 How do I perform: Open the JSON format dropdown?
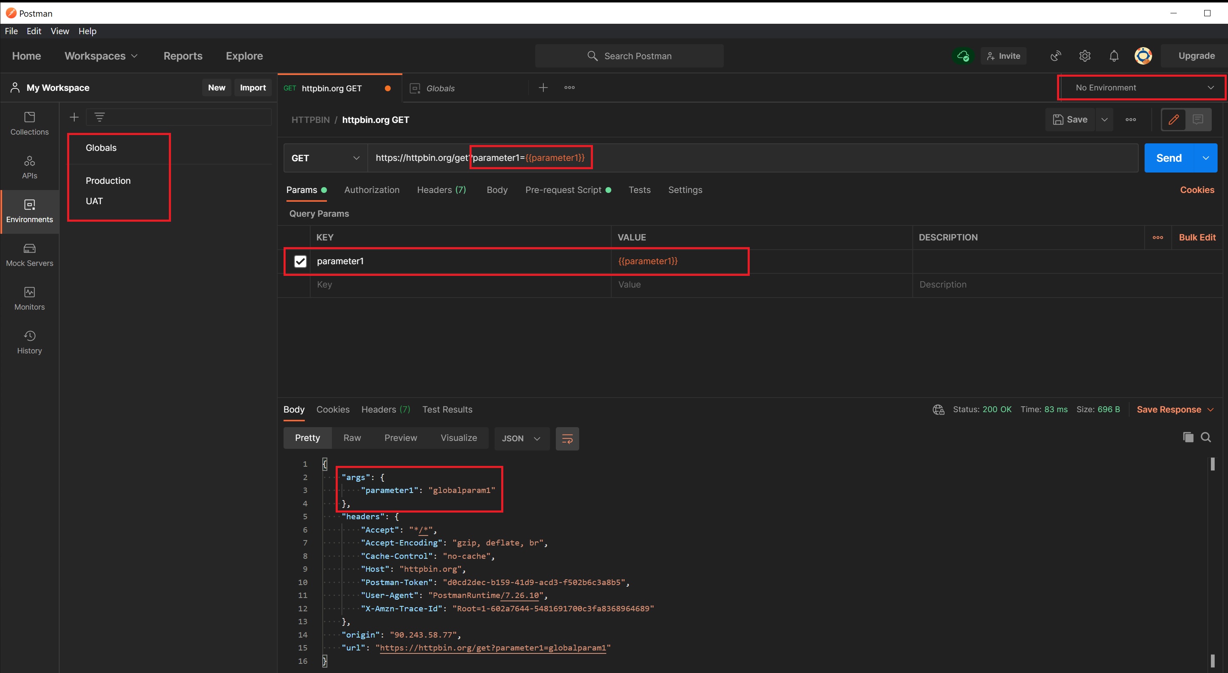pos(521,439)
